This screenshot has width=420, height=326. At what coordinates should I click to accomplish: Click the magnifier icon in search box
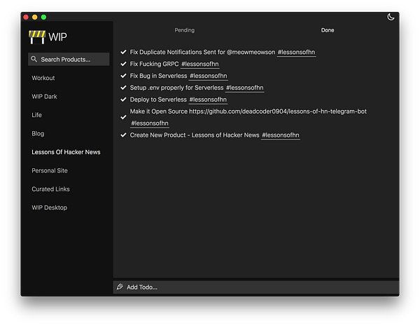coord(34,60)
